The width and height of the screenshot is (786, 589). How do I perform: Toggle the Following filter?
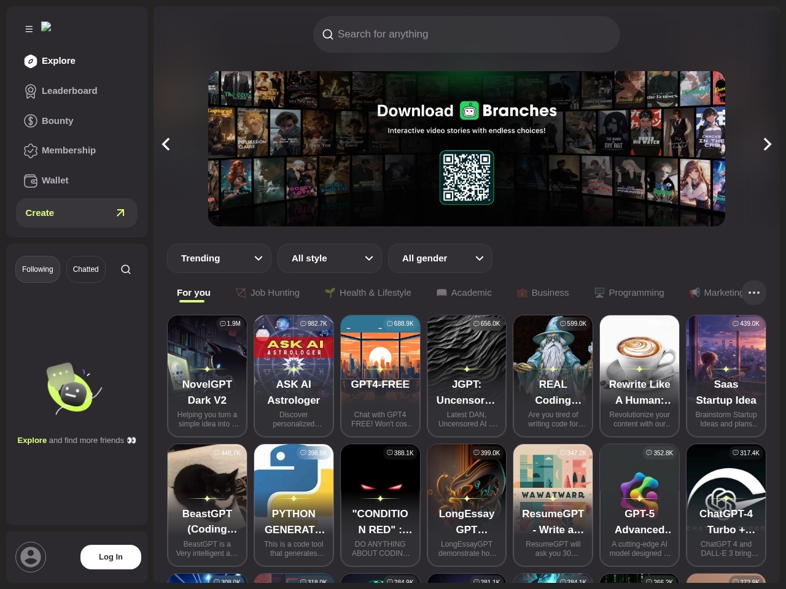point(37,269)
